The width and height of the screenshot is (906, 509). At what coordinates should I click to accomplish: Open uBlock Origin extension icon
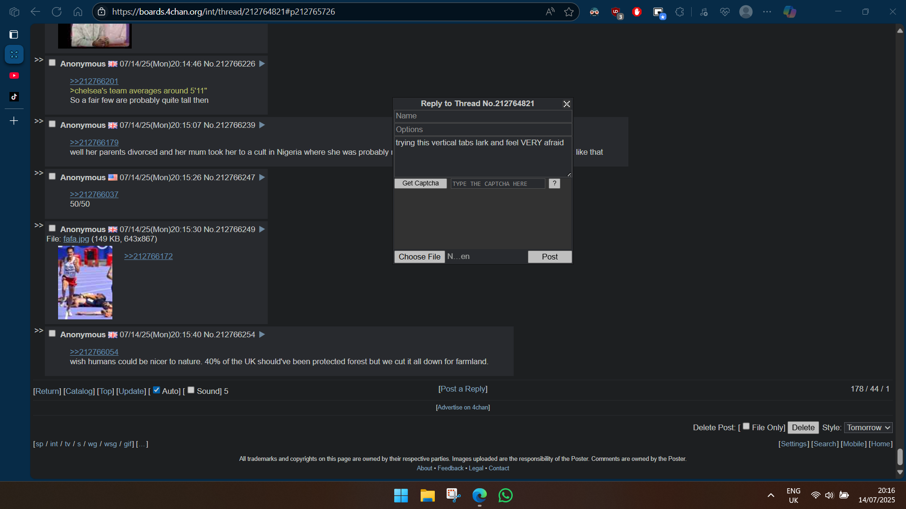pyautogui.click(x=616, y=12)
